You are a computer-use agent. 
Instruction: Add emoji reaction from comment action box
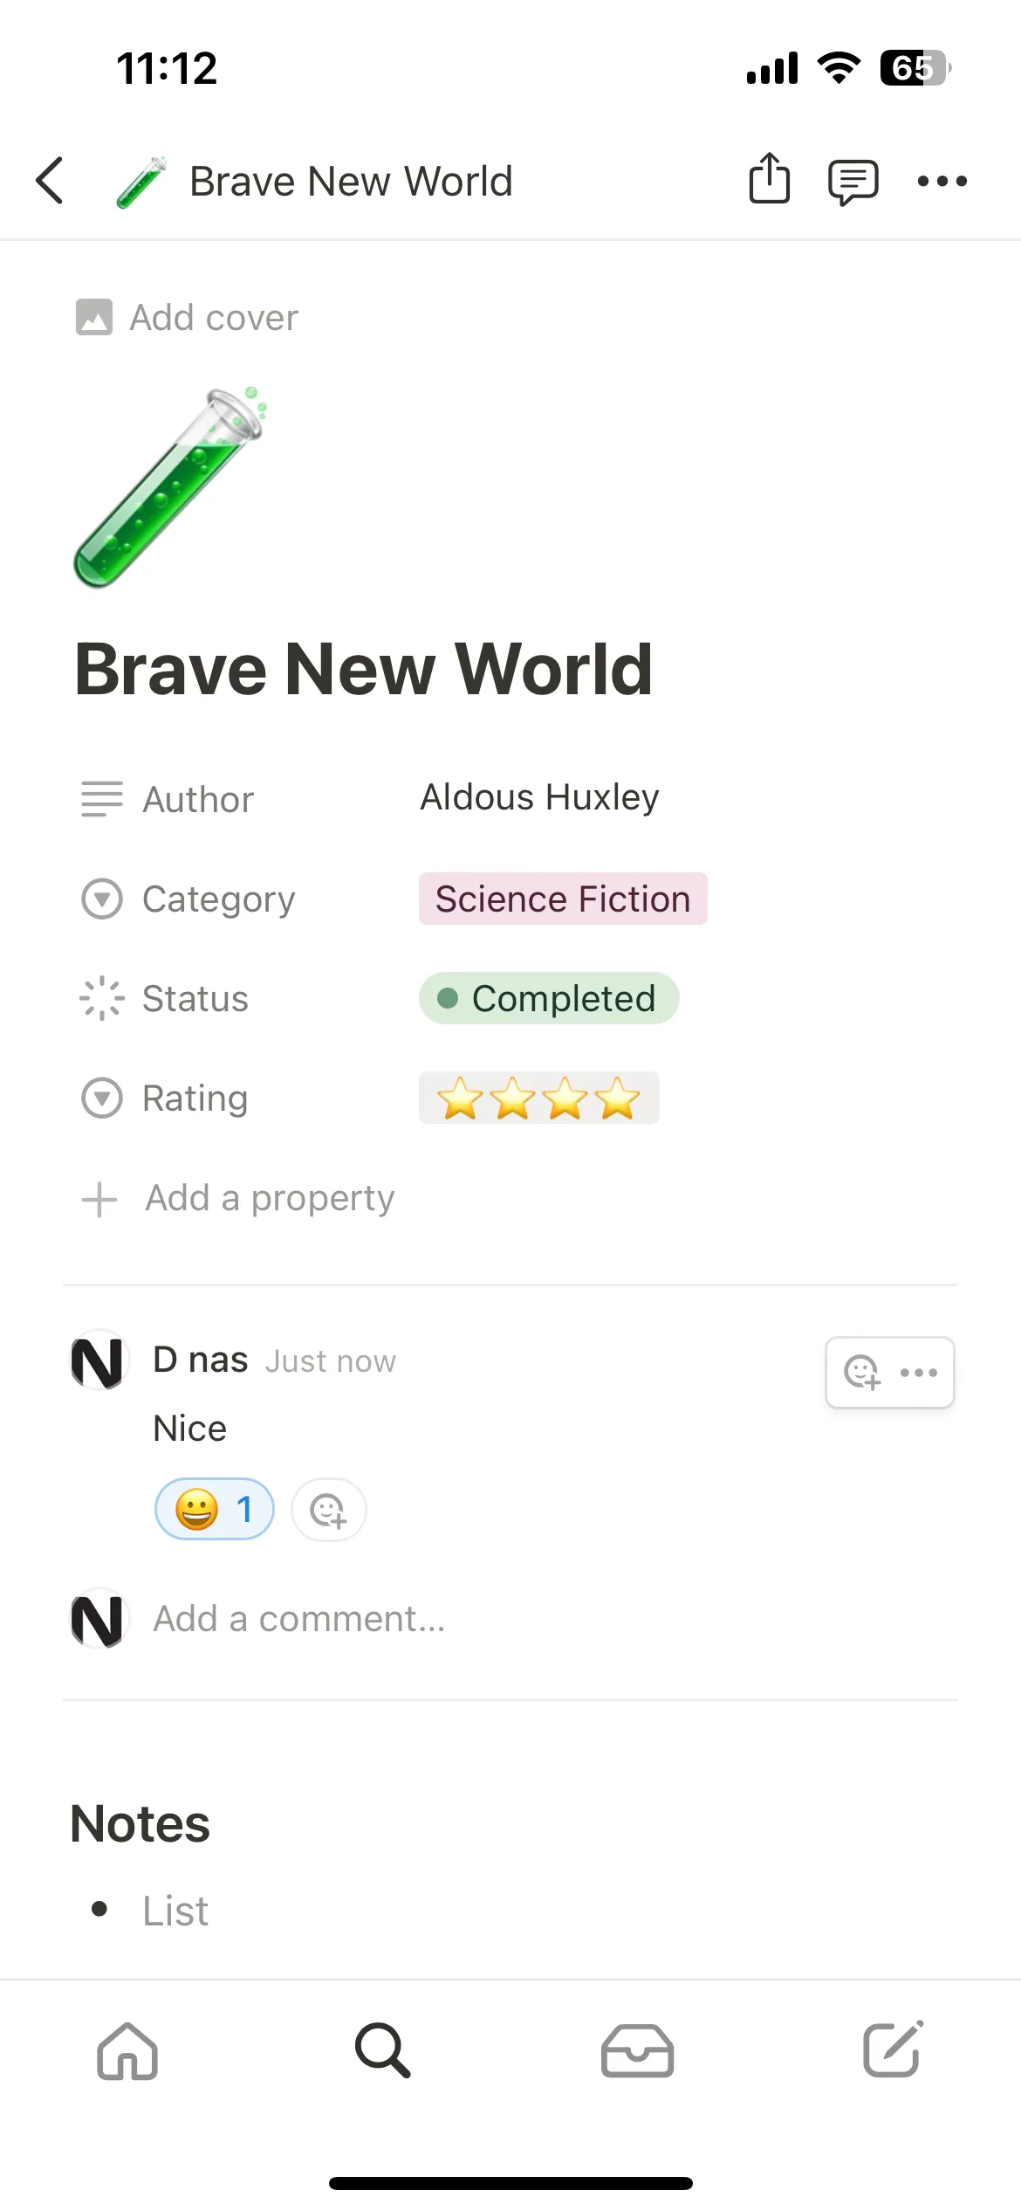click(862, 1373)
